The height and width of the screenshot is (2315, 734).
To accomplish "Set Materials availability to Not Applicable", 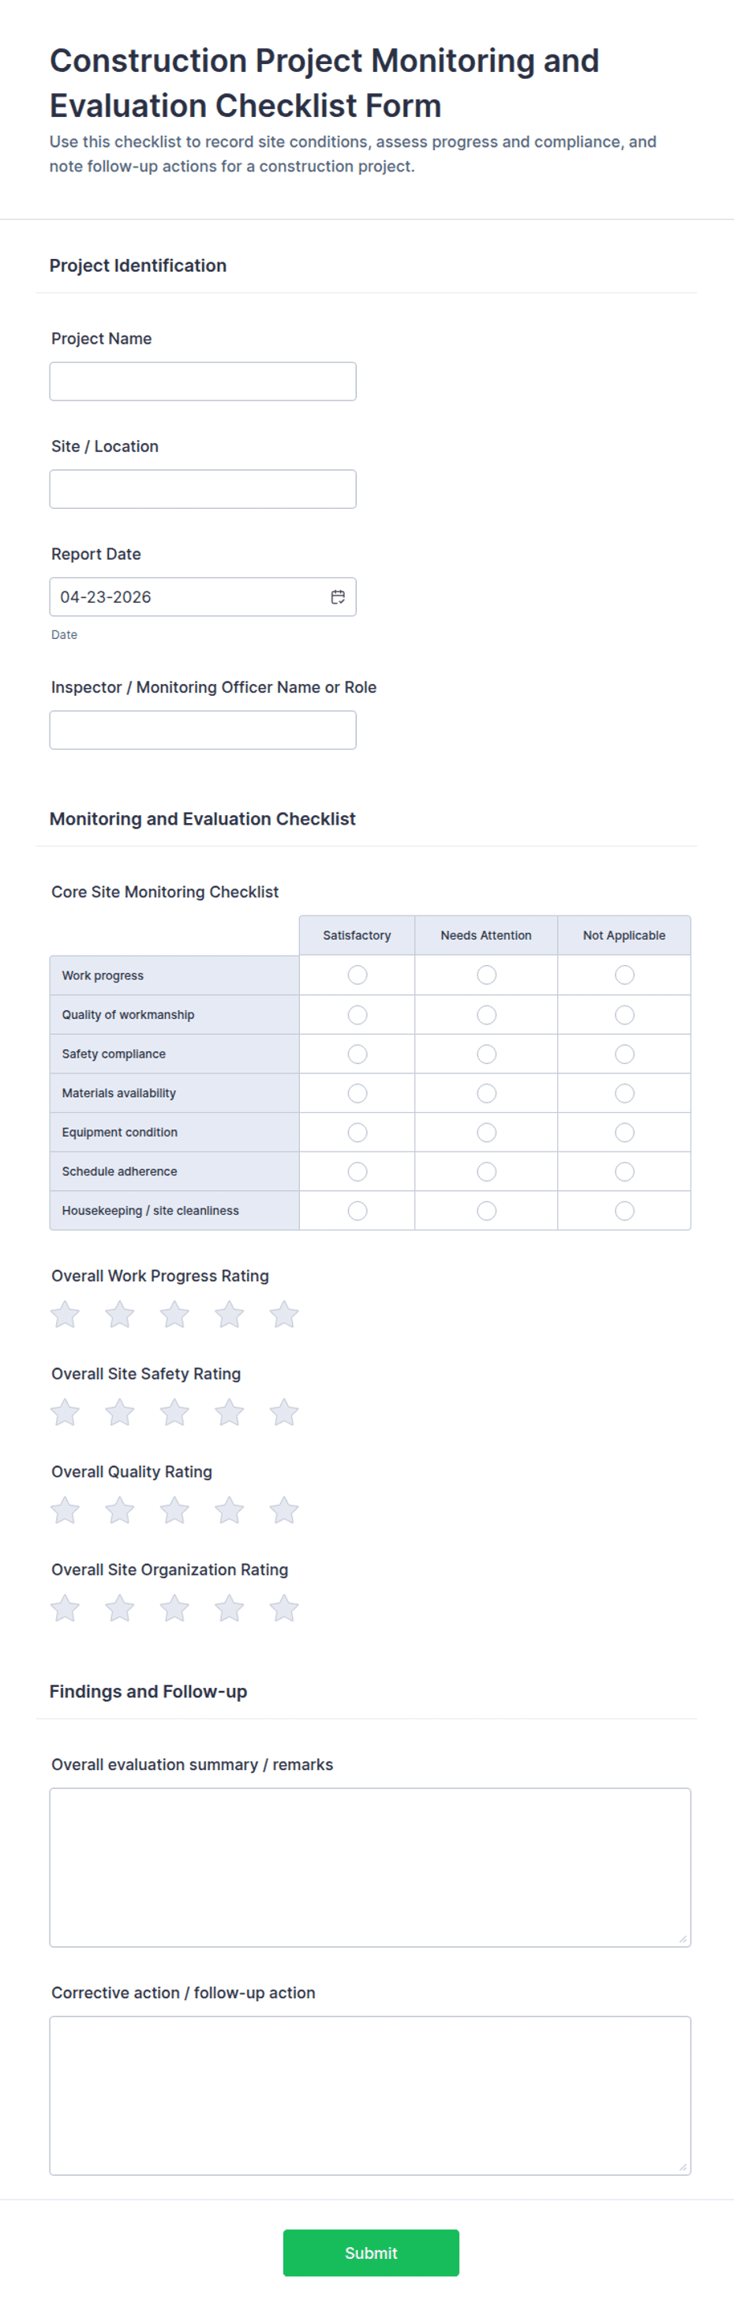I will pyautogui.click(x=624, y=1093).
